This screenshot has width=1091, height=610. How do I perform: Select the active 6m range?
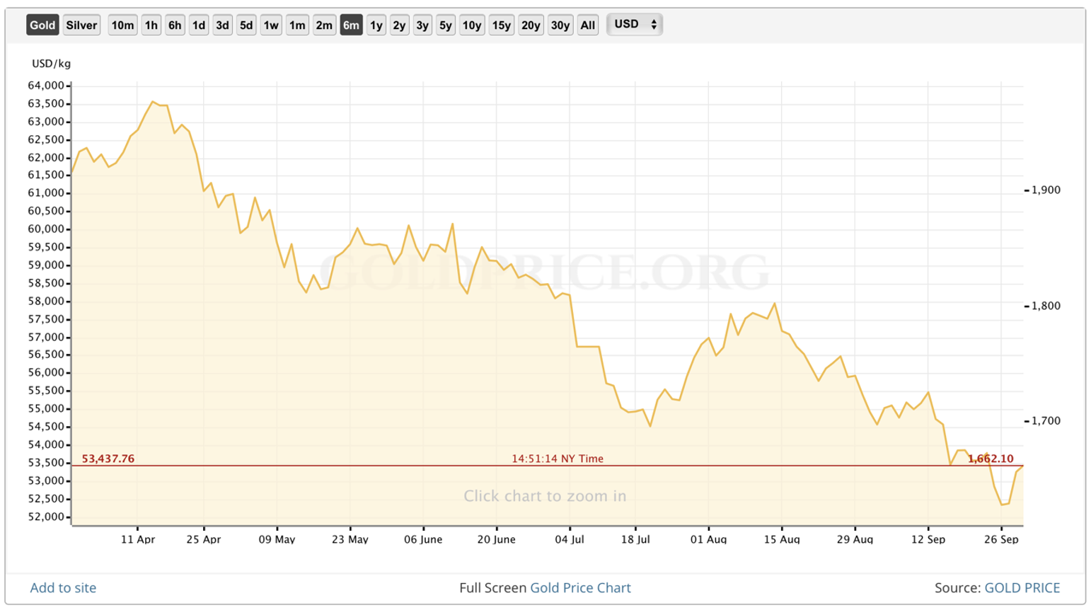pos(351,25)
